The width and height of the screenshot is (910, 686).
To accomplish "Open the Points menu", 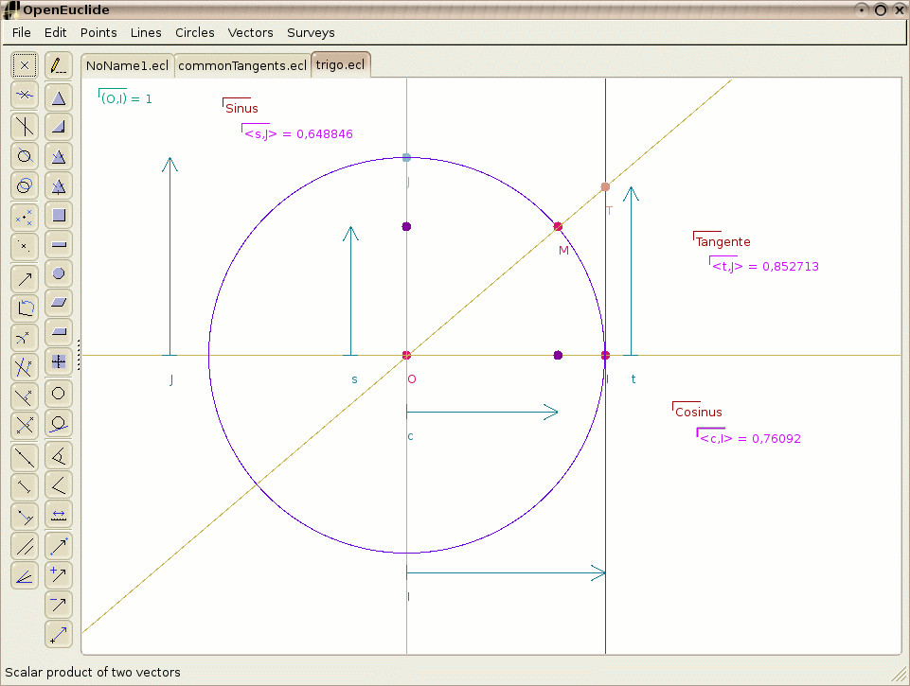I will (98, 32).
